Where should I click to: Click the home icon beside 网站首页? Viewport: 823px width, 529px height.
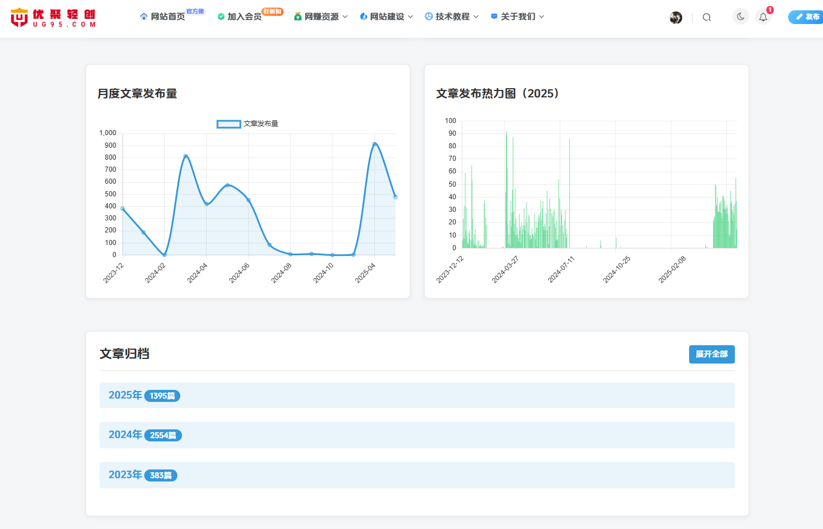144,17
